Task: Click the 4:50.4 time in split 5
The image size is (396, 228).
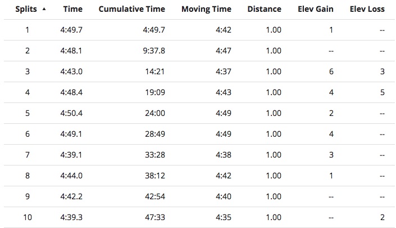Action: click(x=71, y=113)
